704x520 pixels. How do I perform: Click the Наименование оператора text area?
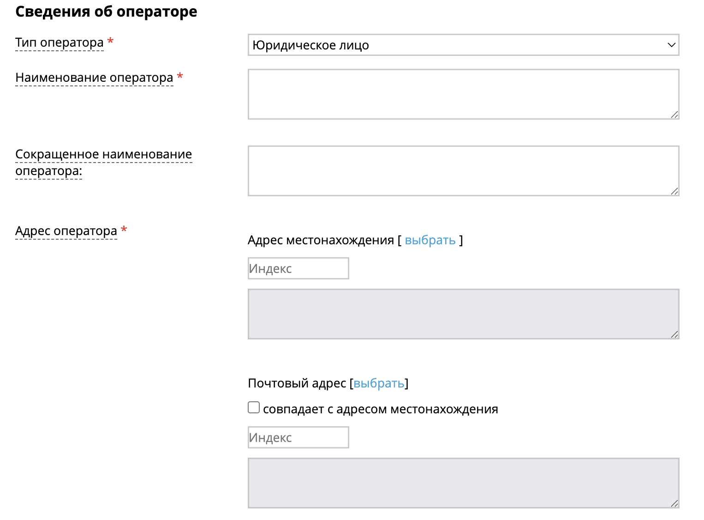[x=463, y=94]
